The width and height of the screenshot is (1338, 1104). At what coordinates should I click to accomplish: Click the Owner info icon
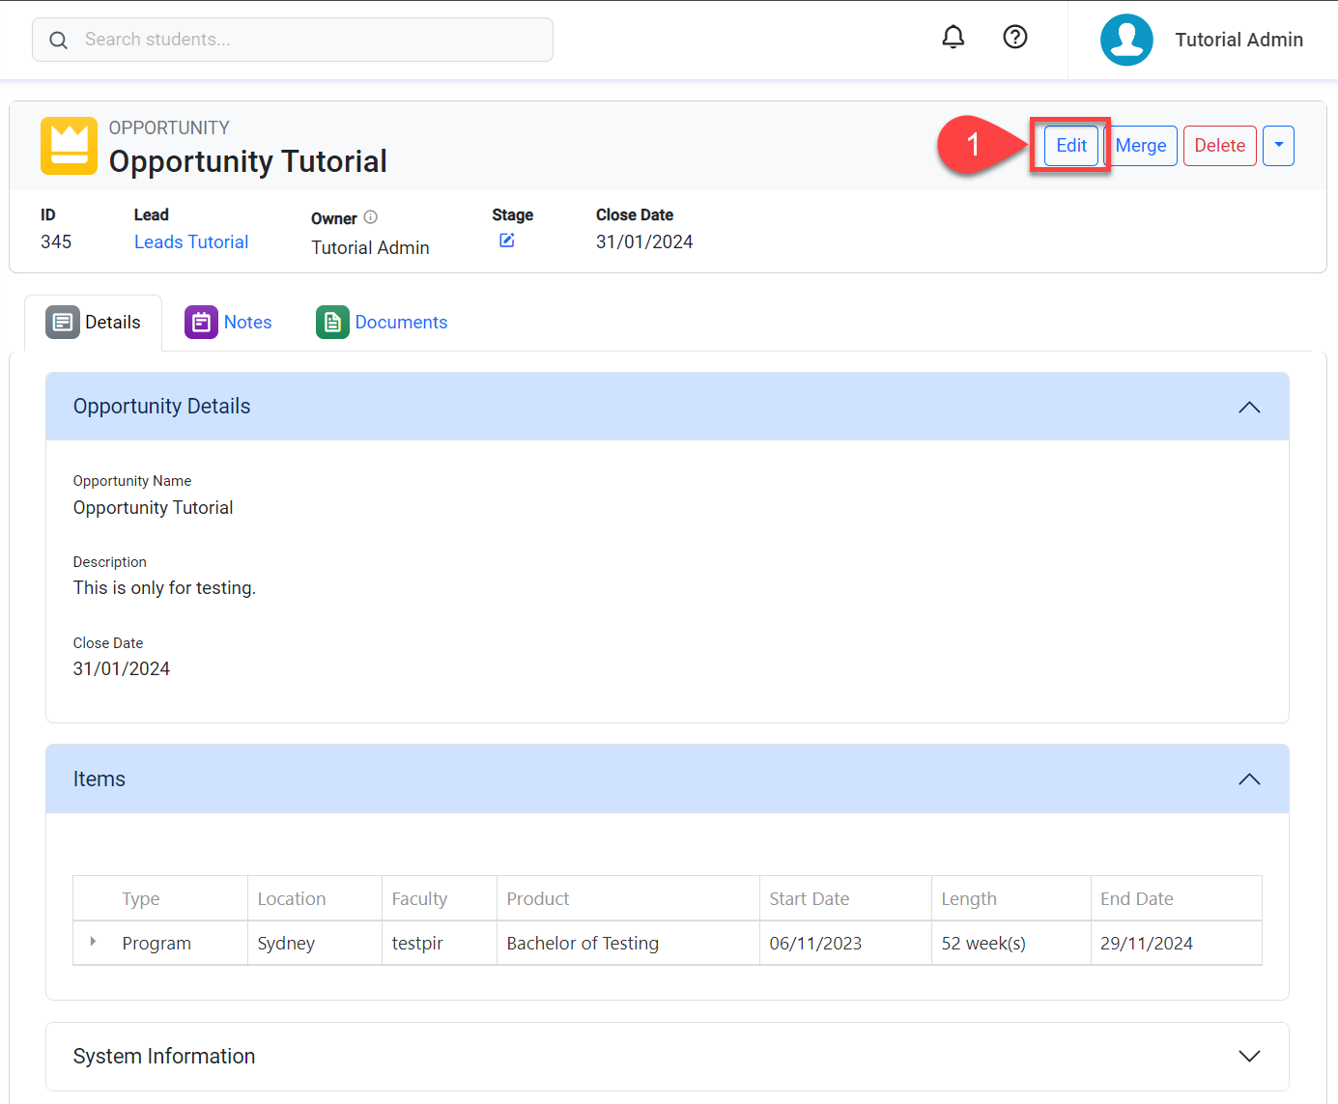[371, 217]
